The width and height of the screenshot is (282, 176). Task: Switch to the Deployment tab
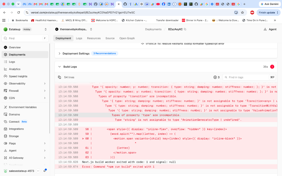click(x=63, y=38)
